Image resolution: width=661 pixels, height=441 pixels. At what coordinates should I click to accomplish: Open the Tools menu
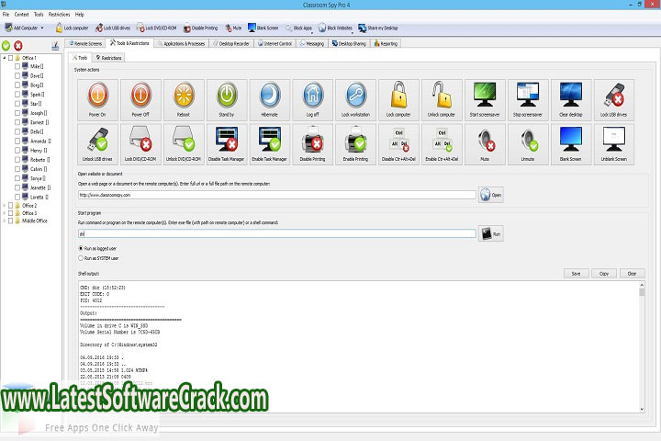click(x=39, y=15)
